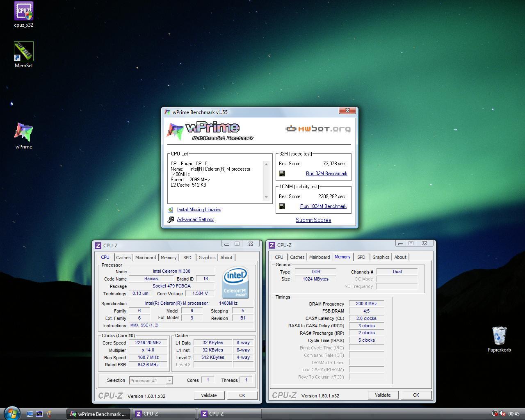The width and height of the screenshot is (525, 420).
Task: Minimize the left CPU-Z window
Action: [227, 244]
